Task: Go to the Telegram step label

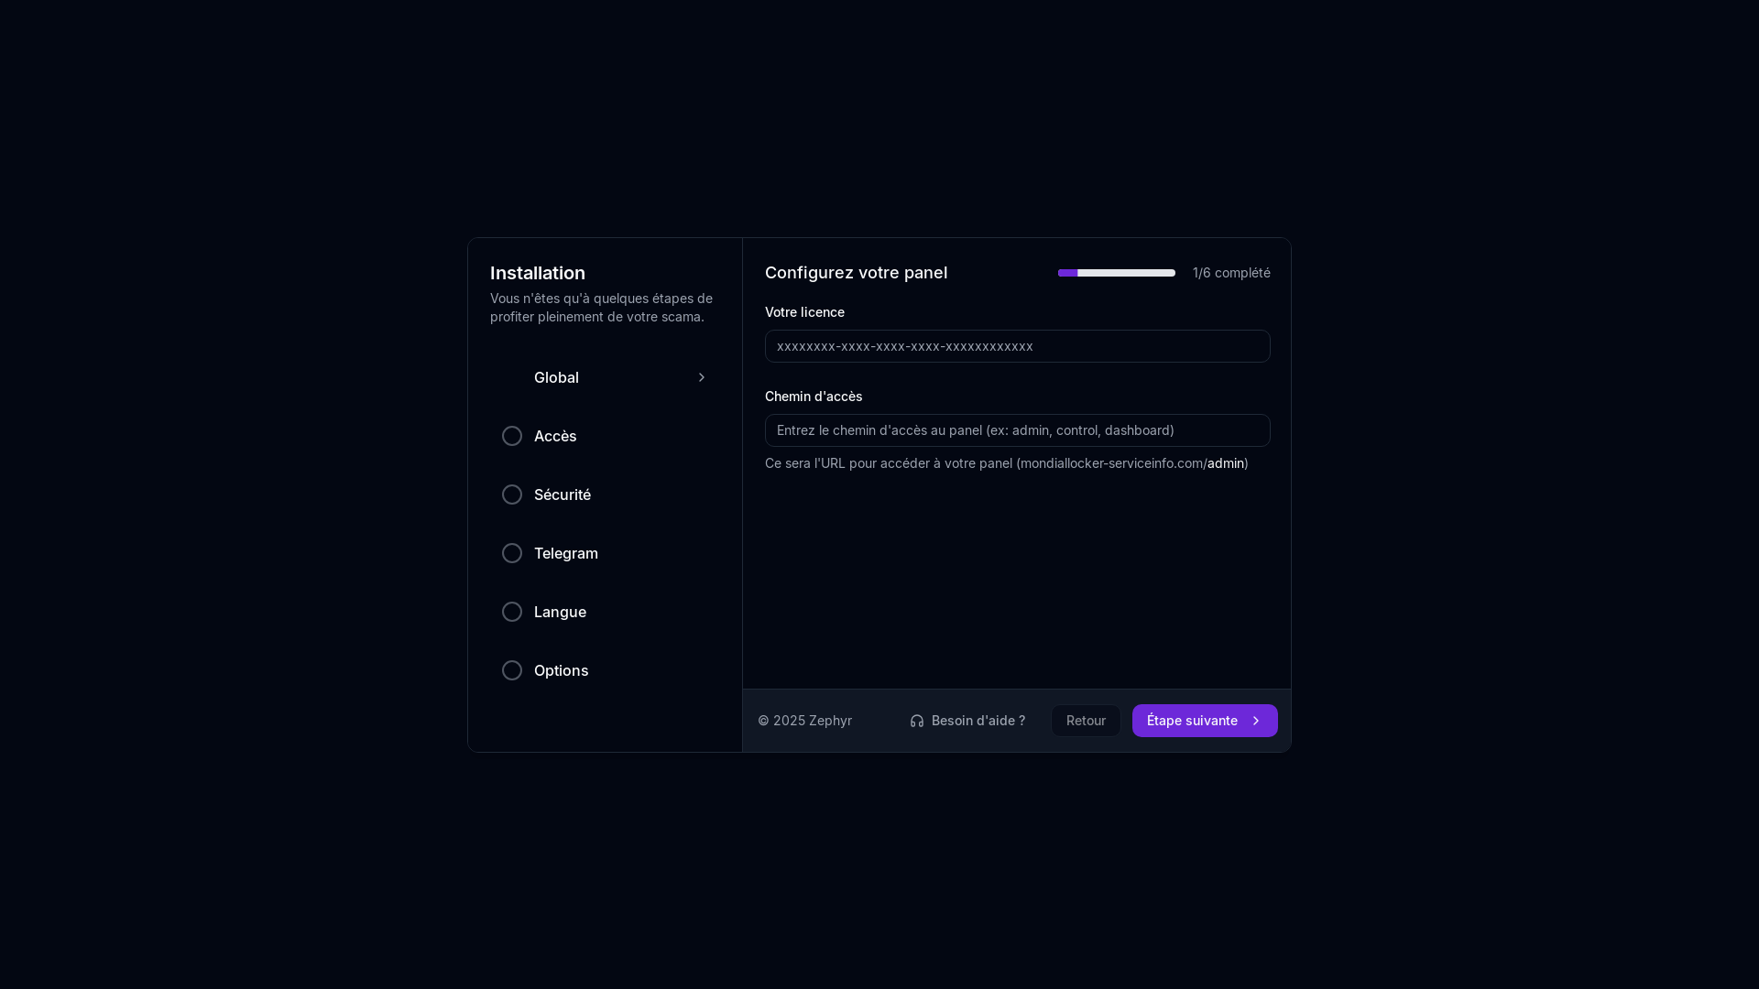Action: 566,553
